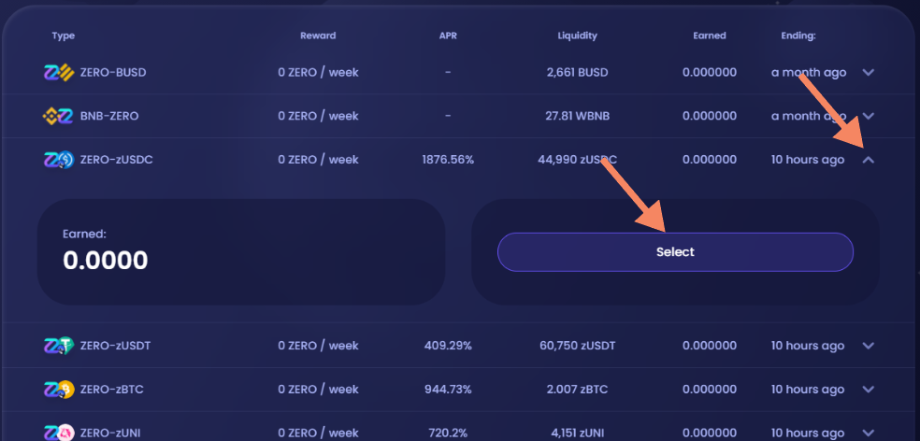
Task: Expand the ZERO-BUSD farm row chevron
Action: point(869,73)
